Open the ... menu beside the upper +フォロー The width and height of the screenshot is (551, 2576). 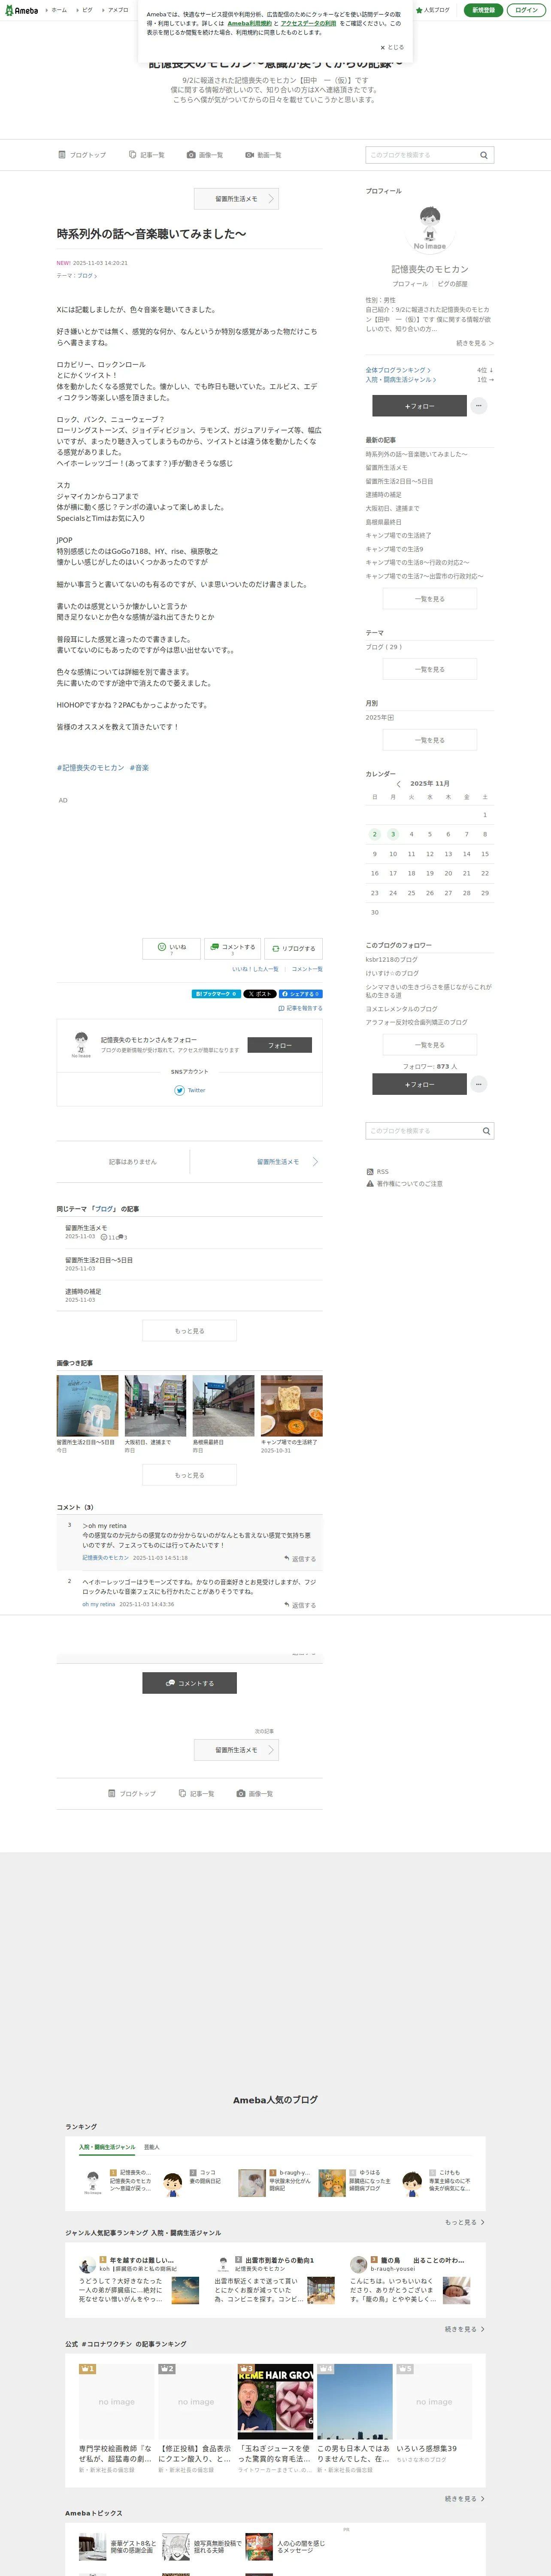tap(479, 406)
